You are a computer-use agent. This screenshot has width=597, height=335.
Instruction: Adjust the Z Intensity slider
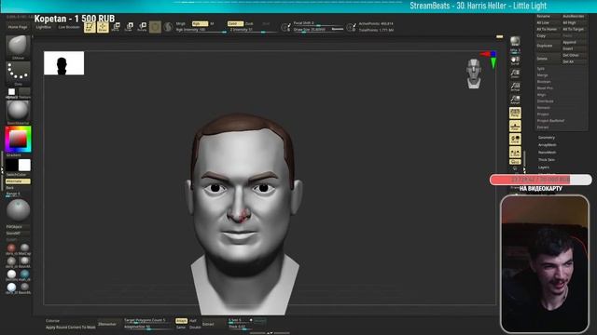(252, 30)
